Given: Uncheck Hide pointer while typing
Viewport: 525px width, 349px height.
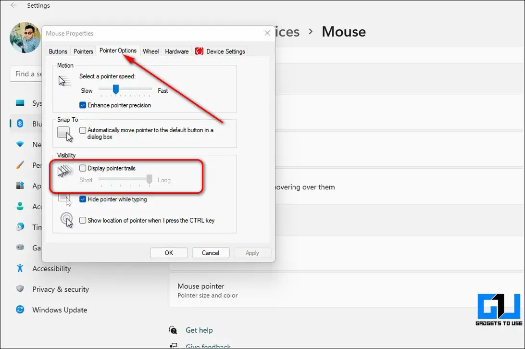Looking at the screenshot, I should (x=83, y=199).
